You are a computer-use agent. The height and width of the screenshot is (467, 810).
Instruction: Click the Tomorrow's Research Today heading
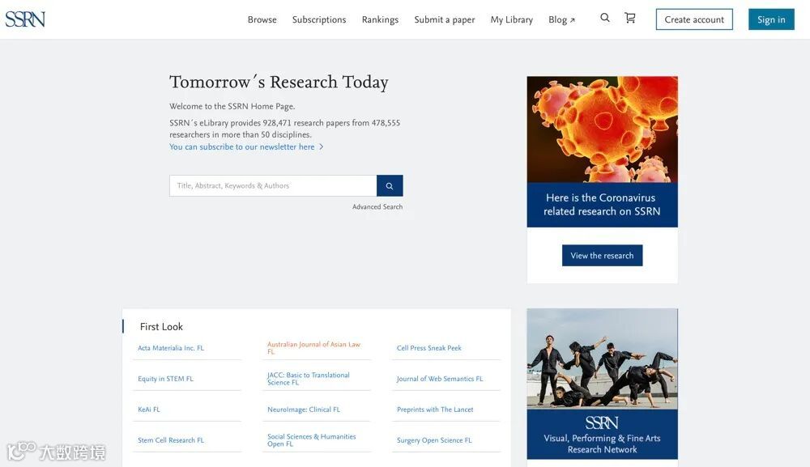279,83
